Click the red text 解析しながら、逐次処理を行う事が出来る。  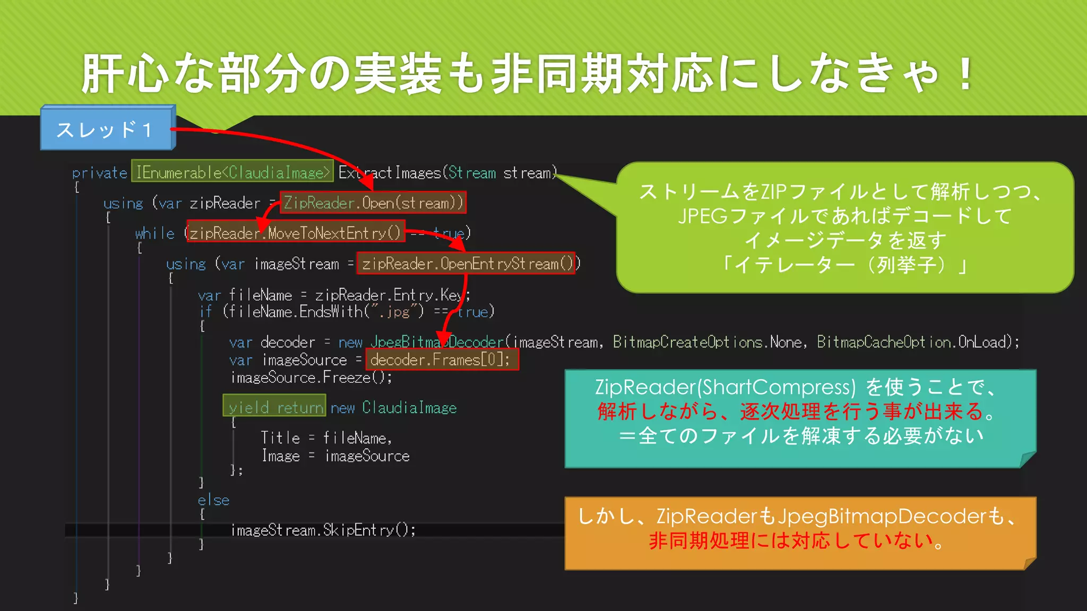coord(798,412)
